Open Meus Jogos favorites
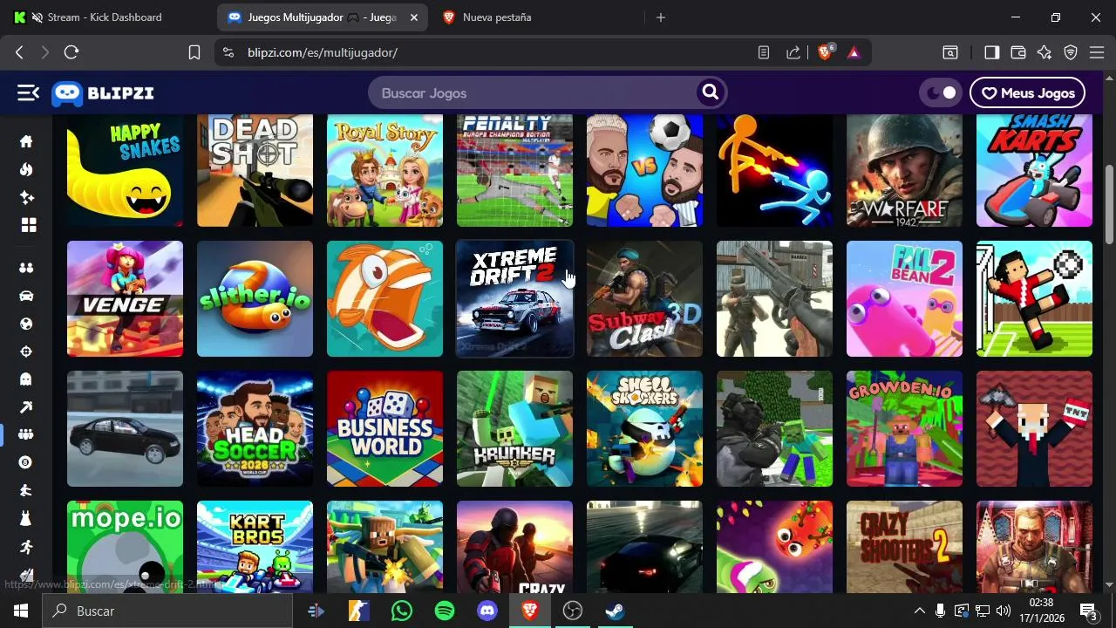Image resolution: width=1116 pixels, height=628 pixels. coord(1028,92)
